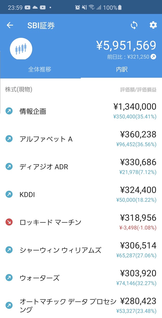Tap the total balance ¥5,951,569

coord(126,46)
